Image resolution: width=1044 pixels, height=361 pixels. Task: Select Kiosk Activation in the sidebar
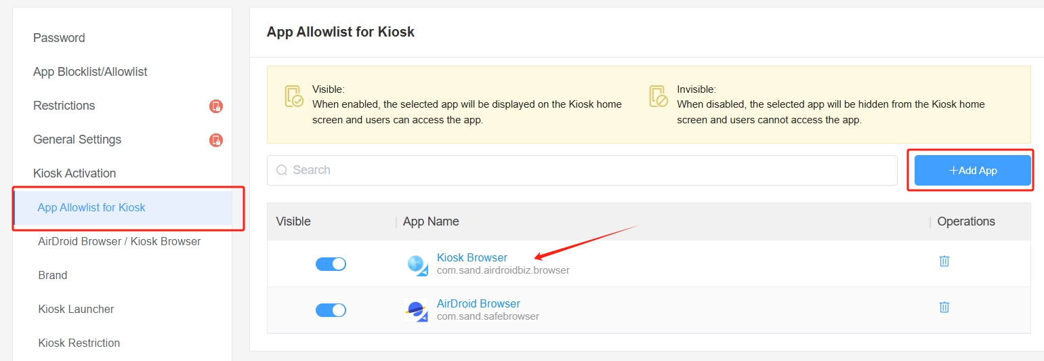[75, 173]
